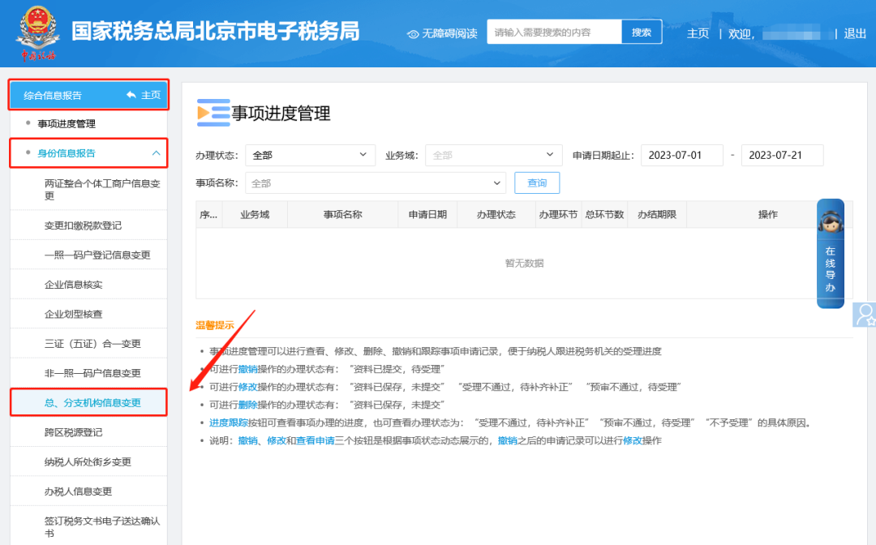The height and width of the screenshot is (545, 876).
Task: Go to 主页 in the top navigation
Action: pos(698,33)
